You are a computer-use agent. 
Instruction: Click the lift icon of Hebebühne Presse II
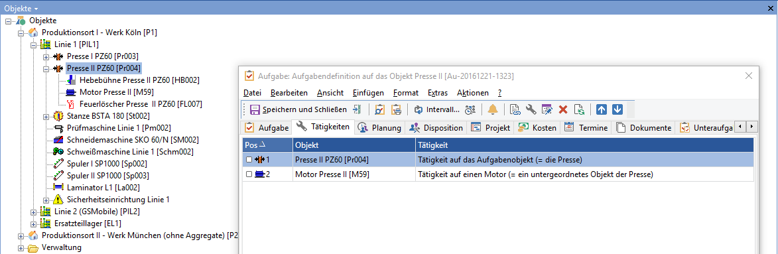(70, 80)
